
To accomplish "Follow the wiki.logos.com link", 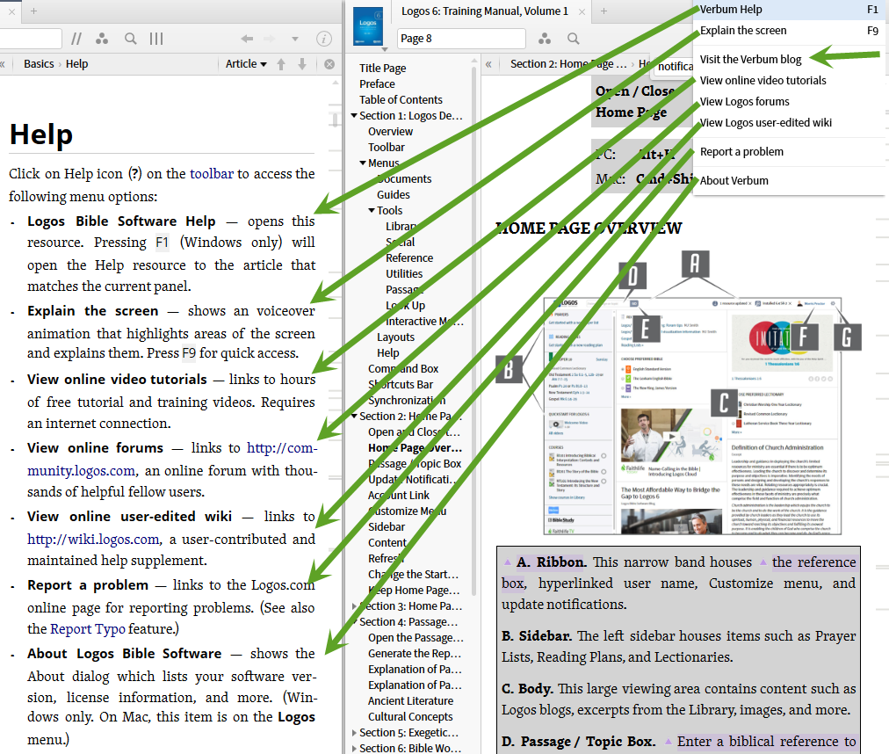I will pos(94,539).
